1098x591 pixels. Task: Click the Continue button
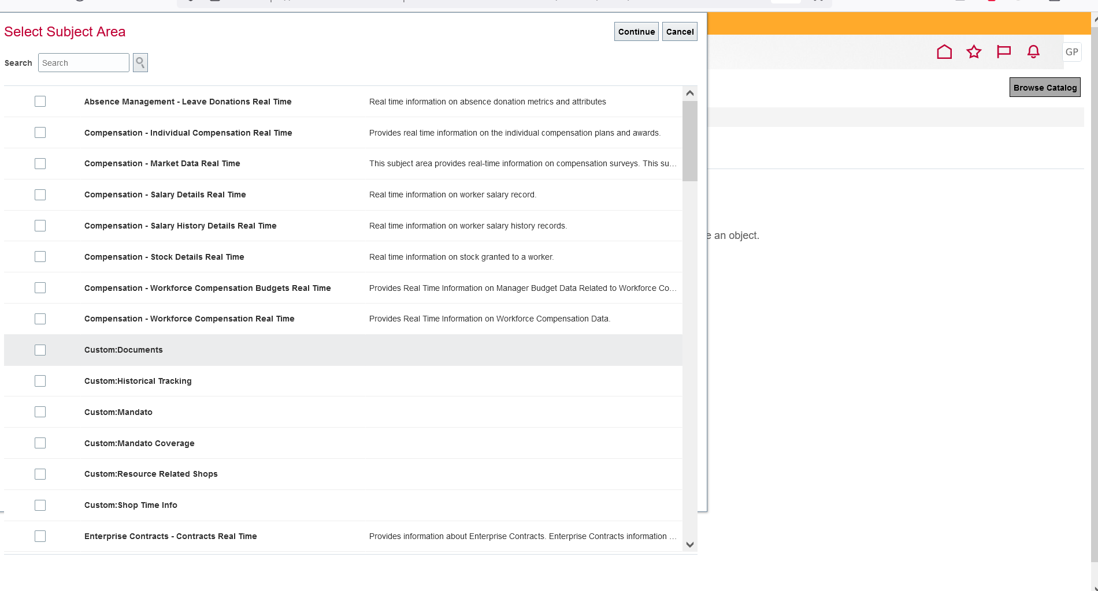(x=636, y=32)
